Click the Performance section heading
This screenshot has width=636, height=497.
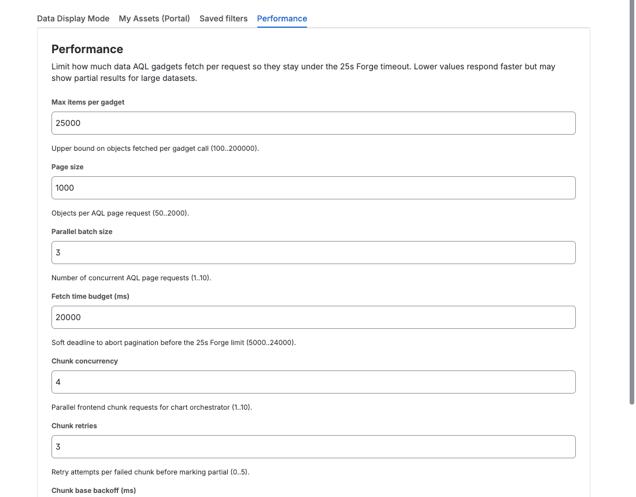click(x=87, y=49)
